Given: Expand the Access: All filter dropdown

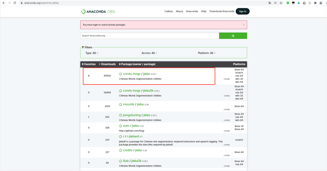Looking at the screenshot, I should click(x=149, y=53).
